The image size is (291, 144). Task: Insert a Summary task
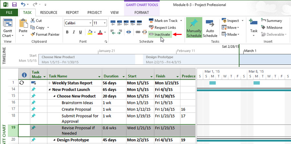tap(272, 20)
